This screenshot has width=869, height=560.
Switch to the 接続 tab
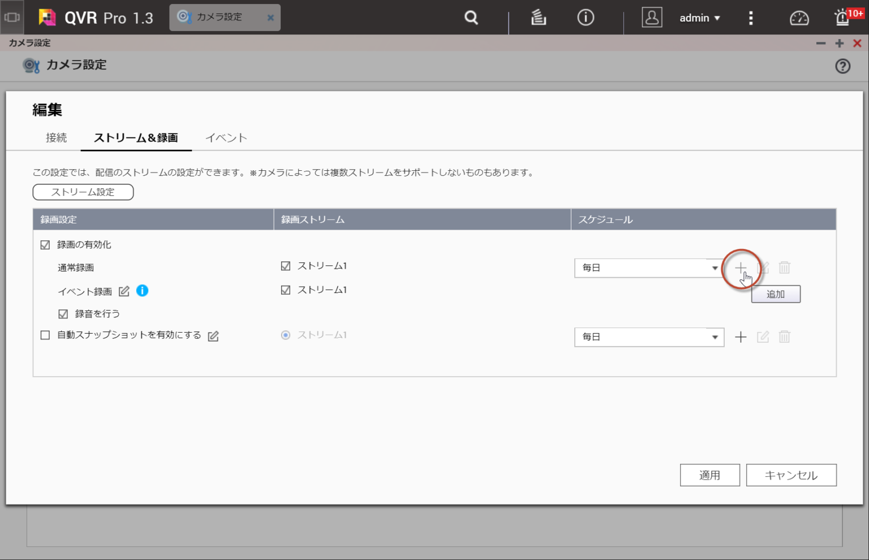[x=57, y=138]
